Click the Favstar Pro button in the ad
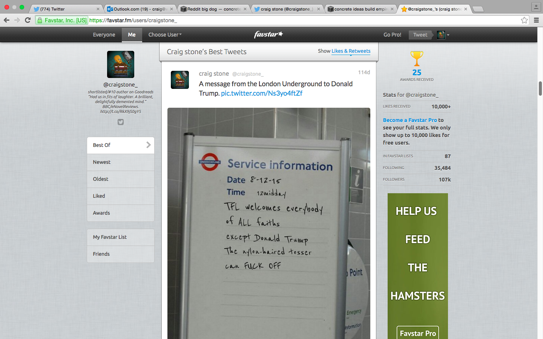The height and width of the screenshot is (339, 543). (418, 333)
